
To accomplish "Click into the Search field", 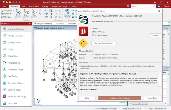I will tap(142, 6).
